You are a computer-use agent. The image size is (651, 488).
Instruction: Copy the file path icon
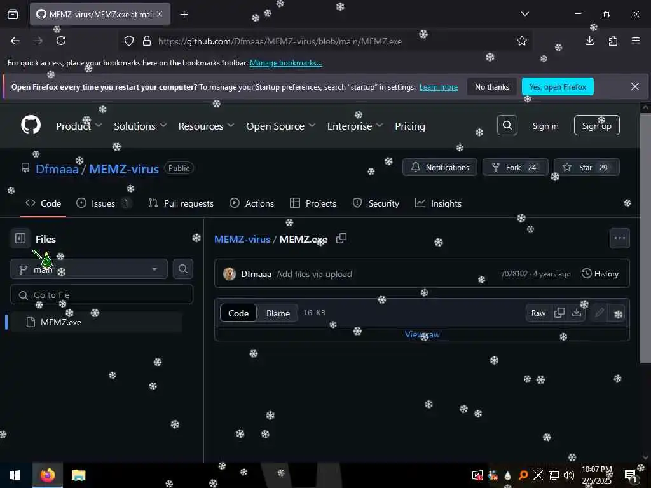click(341, 239)
